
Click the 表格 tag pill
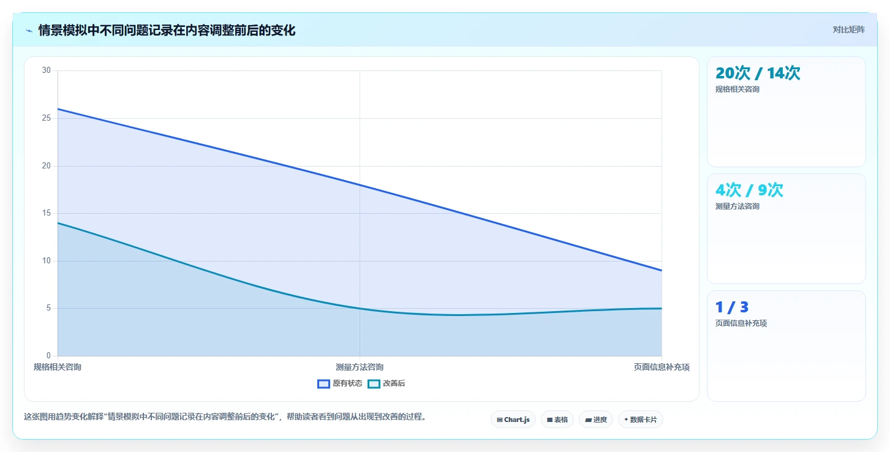coord(557,420)
